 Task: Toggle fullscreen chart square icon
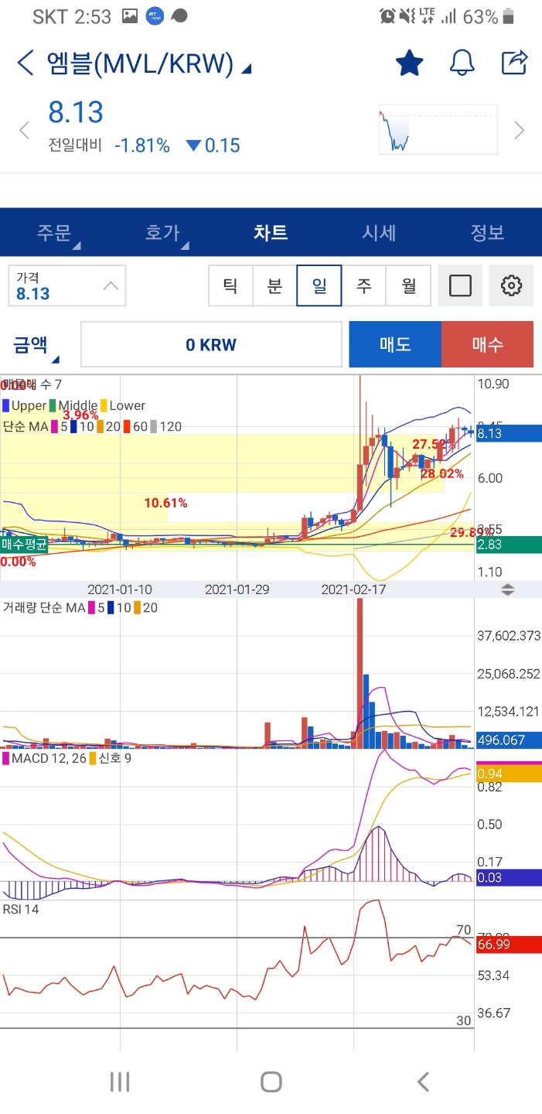460,285
